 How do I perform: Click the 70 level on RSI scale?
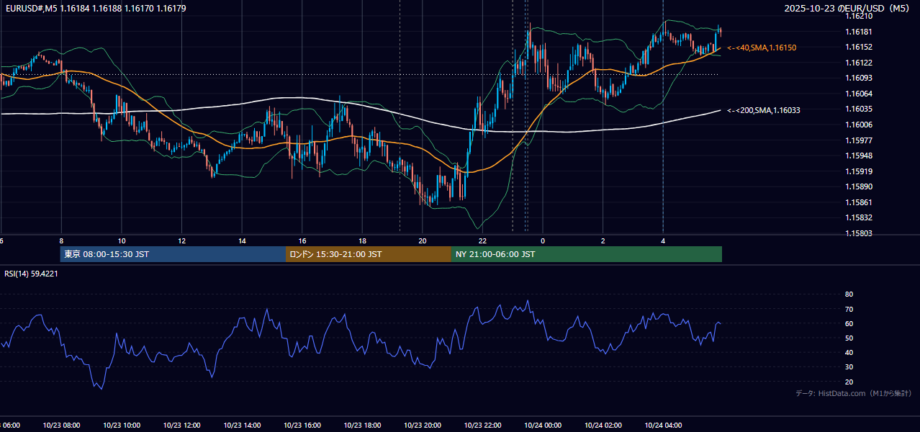(849, 309)
